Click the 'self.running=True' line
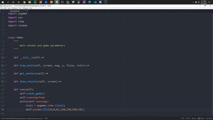 coord(32,98)
